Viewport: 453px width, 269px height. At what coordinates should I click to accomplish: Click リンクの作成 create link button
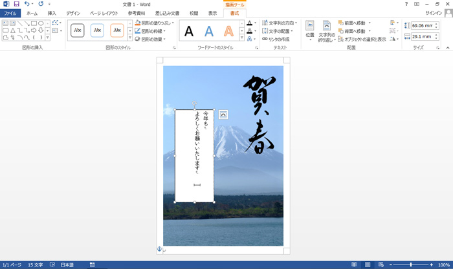276,39
